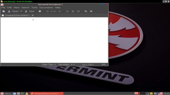Open Find and Replace tool icon
Viewport: 170px width, 95px height.
91,11
